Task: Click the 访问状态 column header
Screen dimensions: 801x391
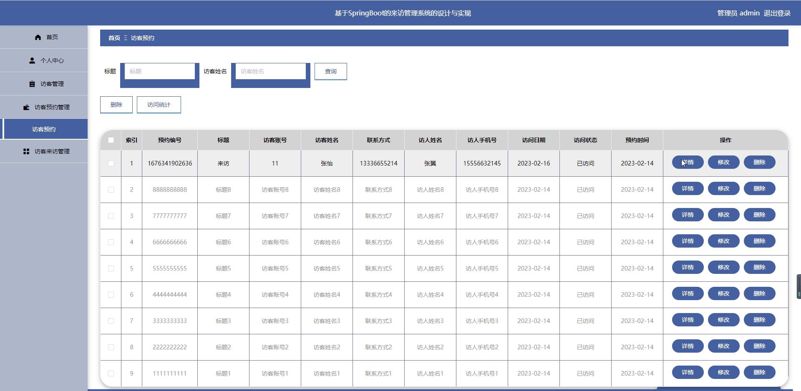Action: [585, 140]
